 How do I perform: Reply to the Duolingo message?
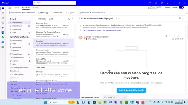pos(170,36)
